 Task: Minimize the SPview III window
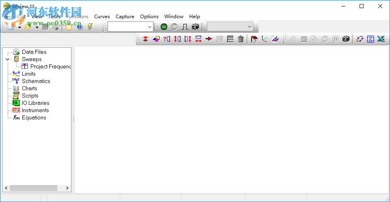[x=343, y=6]
